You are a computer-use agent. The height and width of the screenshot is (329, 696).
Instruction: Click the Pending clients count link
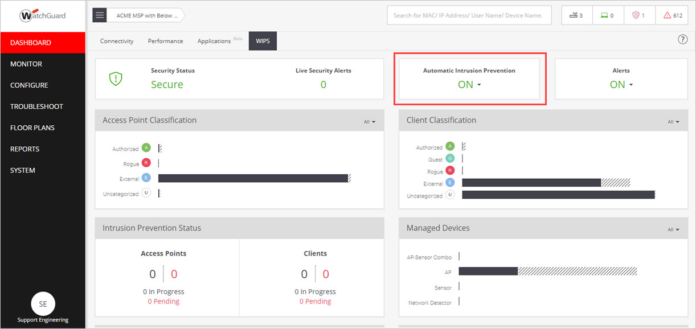pos(315,301)
